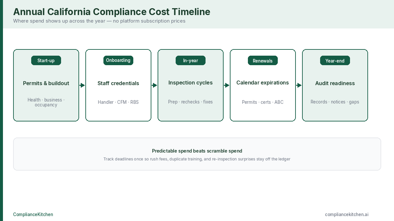
Task: Select the Audit readiness heading
Action: pos(335,83)
